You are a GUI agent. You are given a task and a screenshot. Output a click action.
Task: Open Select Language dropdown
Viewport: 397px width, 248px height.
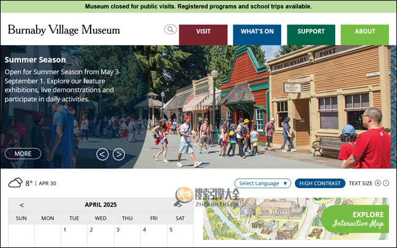tap(263, 183)
